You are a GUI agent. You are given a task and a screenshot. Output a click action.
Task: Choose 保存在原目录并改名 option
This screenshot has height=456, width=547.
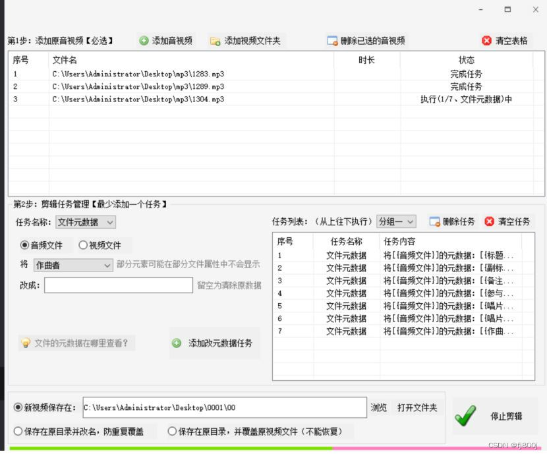(x=18, y=432)
